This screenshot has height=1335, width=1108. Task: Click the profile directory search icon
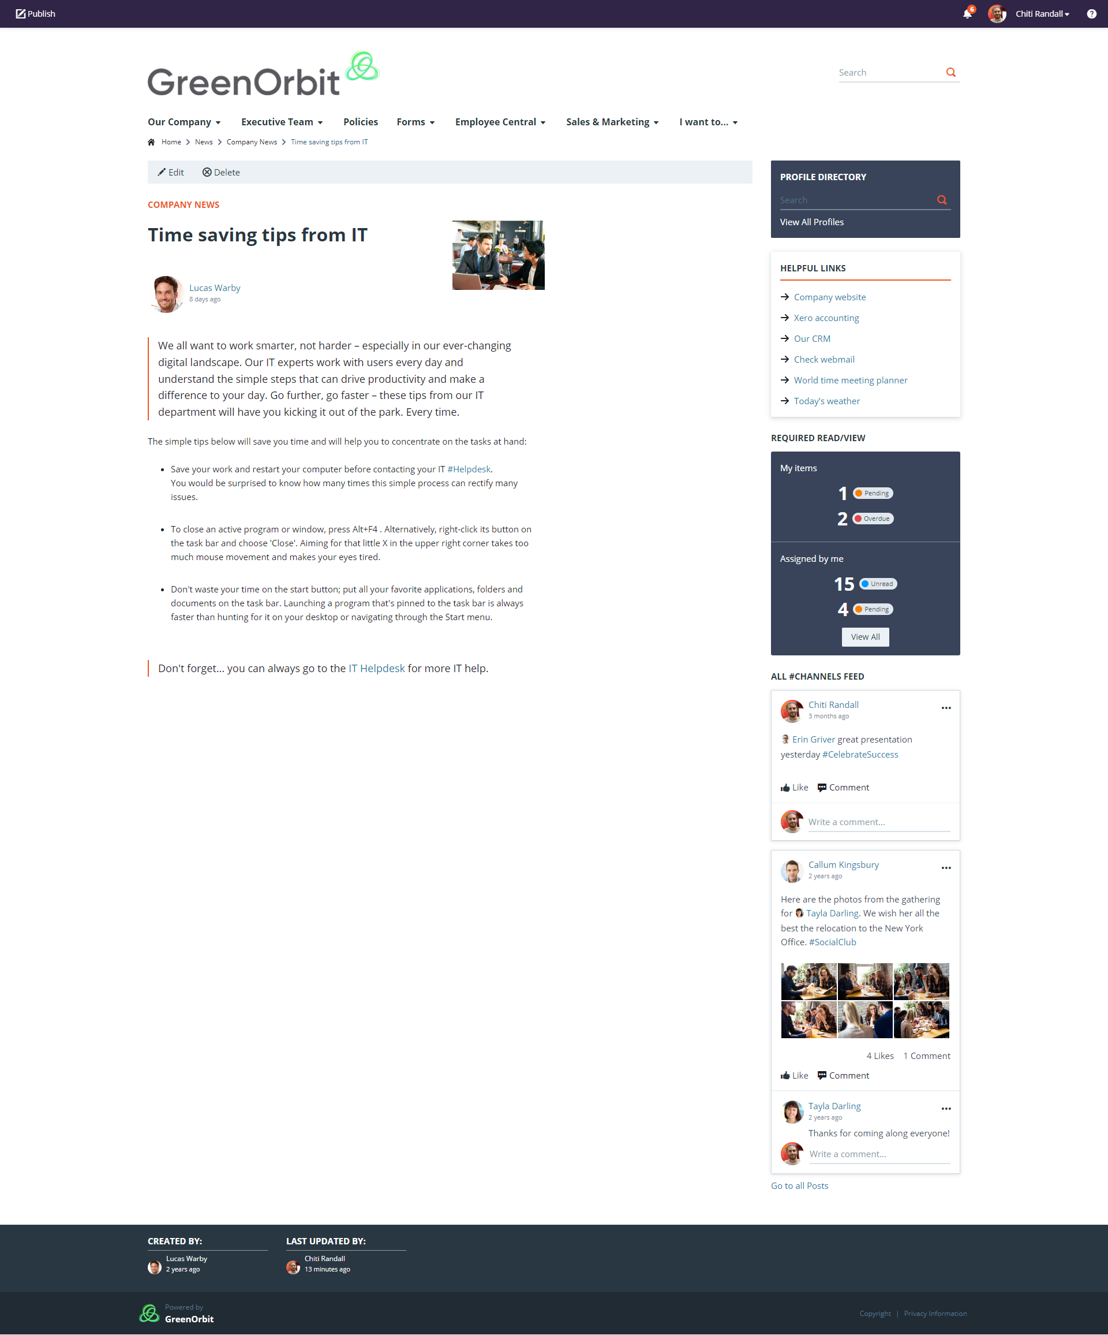[943, 200]
